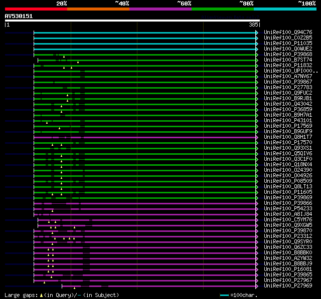Image resolution: width=321 pixels, height=299 pixels.
Task: Click the green ~80% legend segment
Action: point(222,9)
